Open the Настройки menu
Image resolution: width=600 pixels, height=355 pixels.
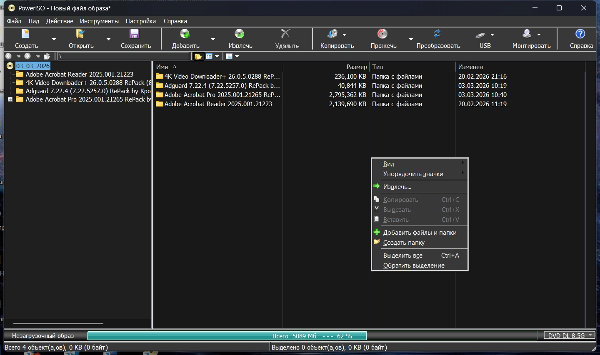tap(141, 21)
